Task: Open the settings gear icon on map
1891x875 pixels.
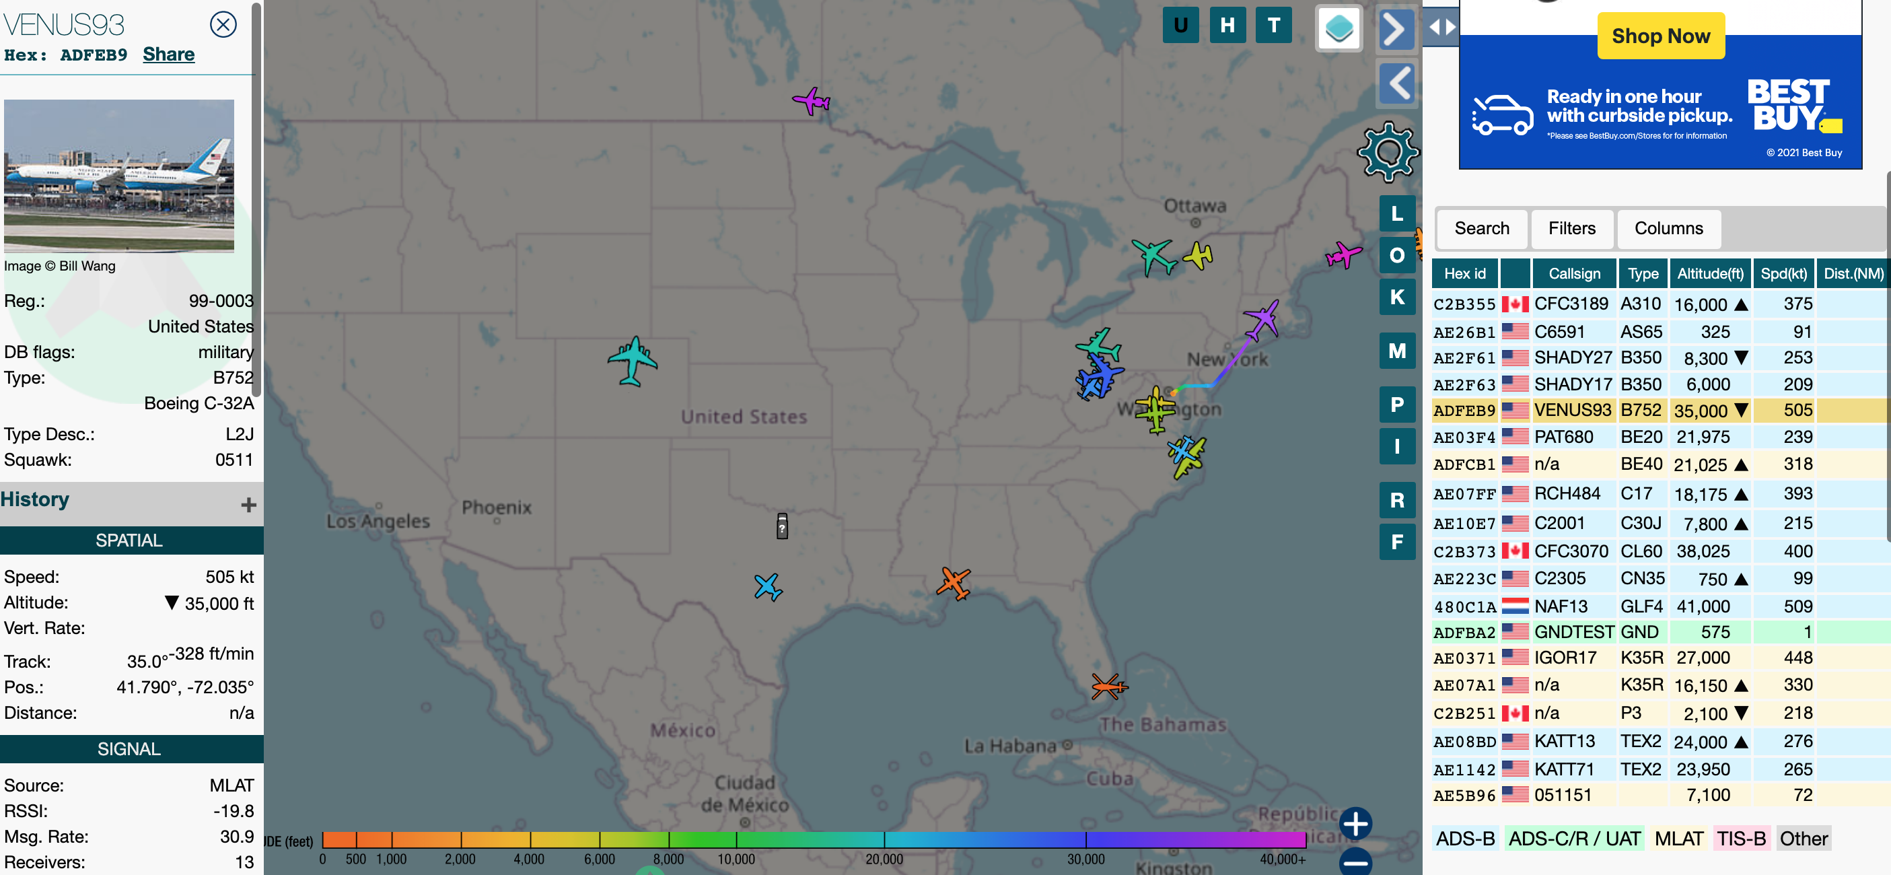Action: coord(1388,152)
